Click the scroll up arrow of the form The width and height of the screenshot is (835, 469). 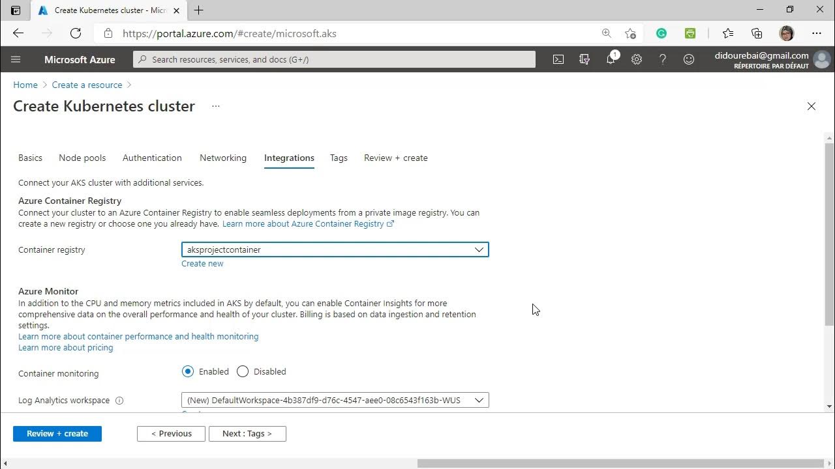coord(830,137)
